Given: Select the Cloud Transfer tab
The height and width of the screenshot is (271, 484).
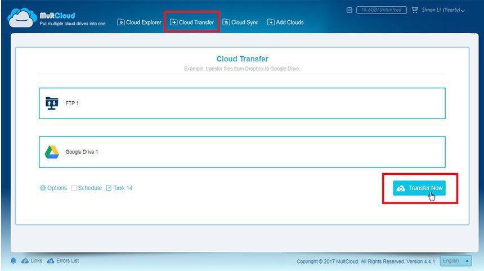Looking at the screenshot, I should [x=192, y=22].
